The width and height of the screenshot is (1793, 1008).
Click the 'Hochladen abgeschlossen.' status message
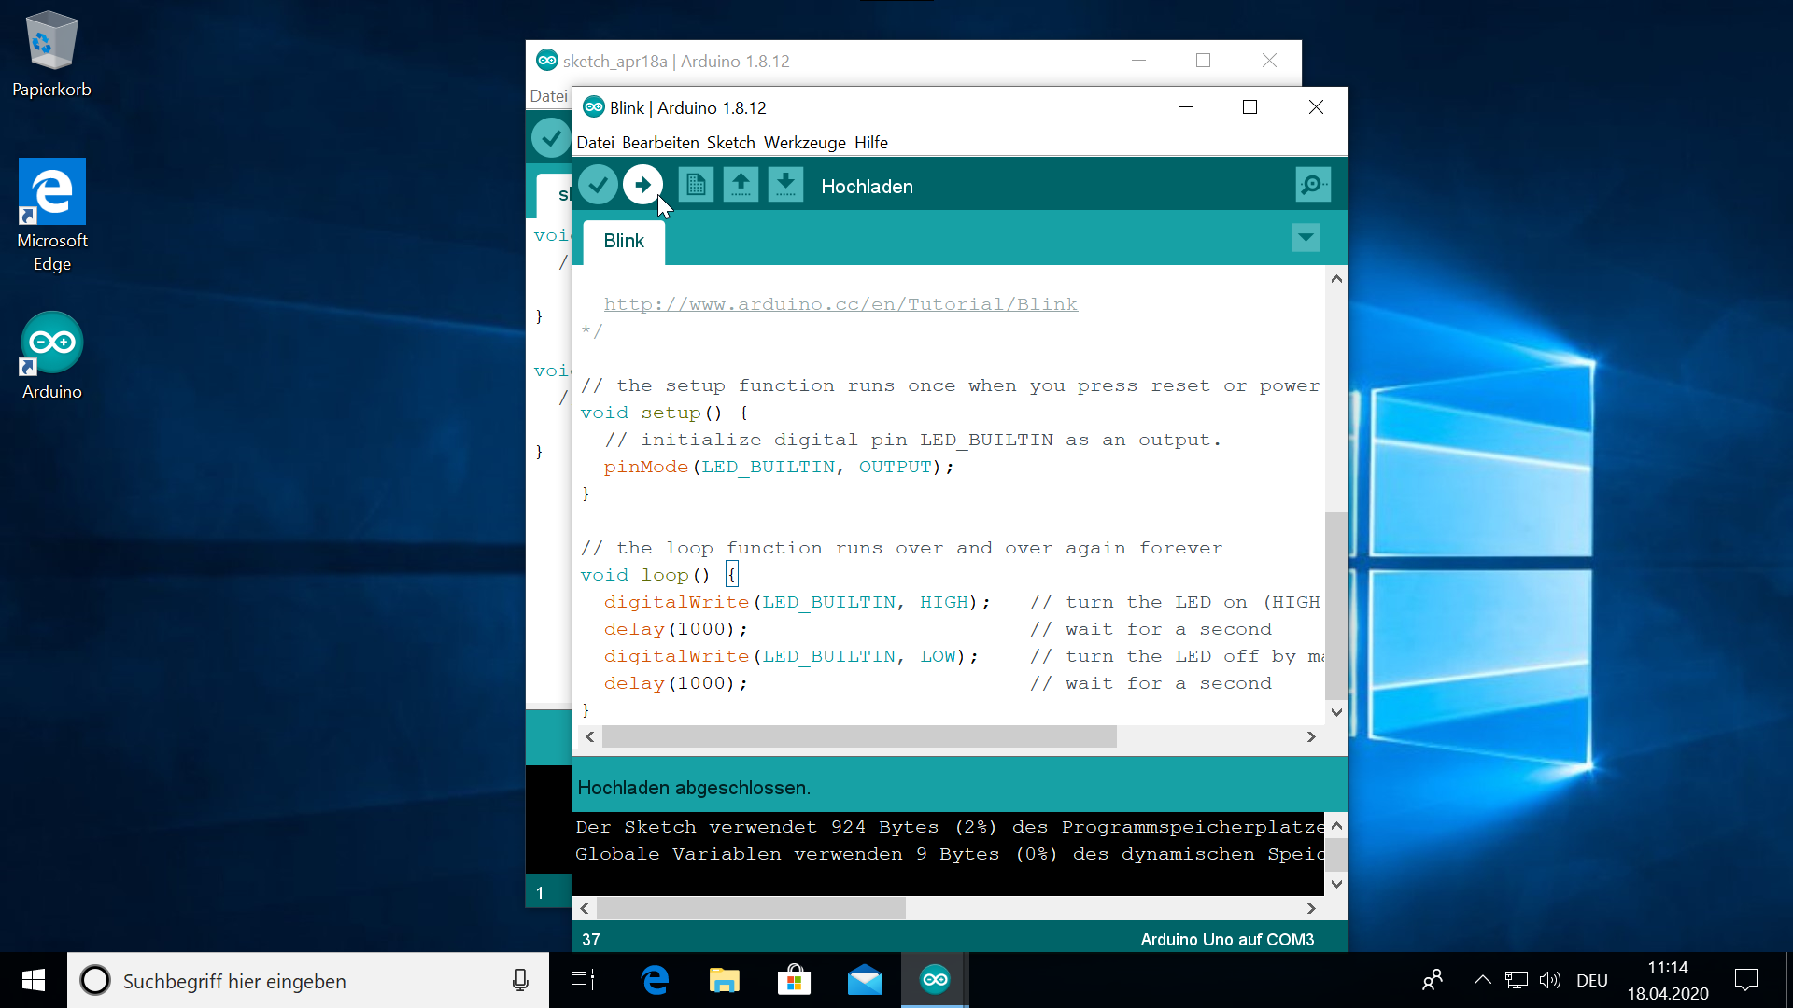[x=694, y=788]
